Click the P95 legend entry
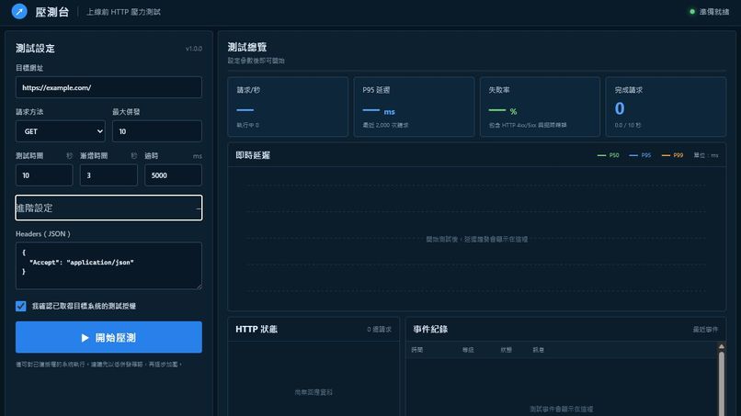This screenshot has height=416, width=741. coord(641,155)
